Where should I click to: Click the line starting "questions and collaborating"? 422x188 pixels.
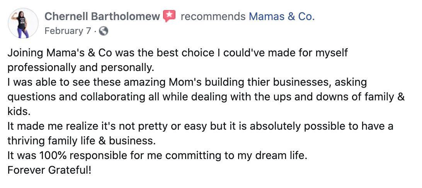click(x=206, y=97)
